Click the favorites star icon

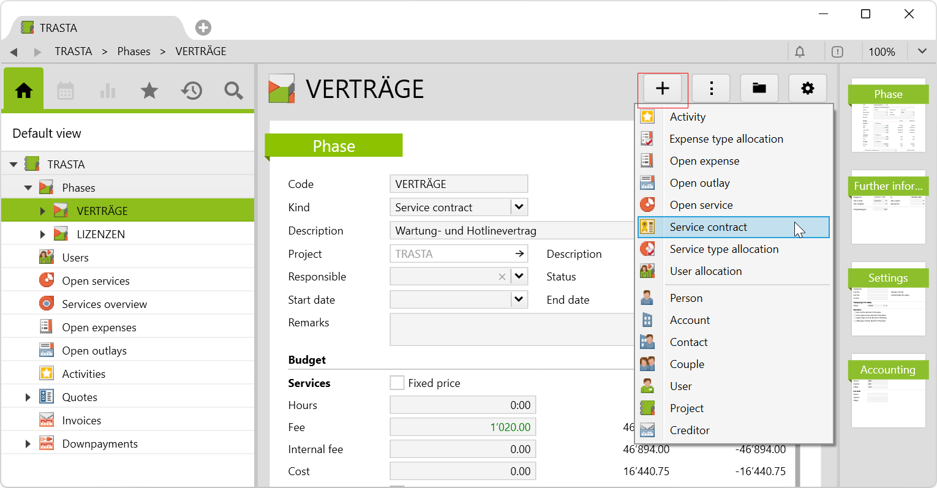(x=149, y=91)
